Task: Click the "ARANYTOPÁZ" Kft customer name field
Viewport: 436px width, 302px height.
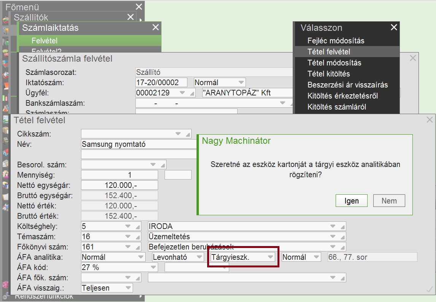Action: [x=247, y=93]
